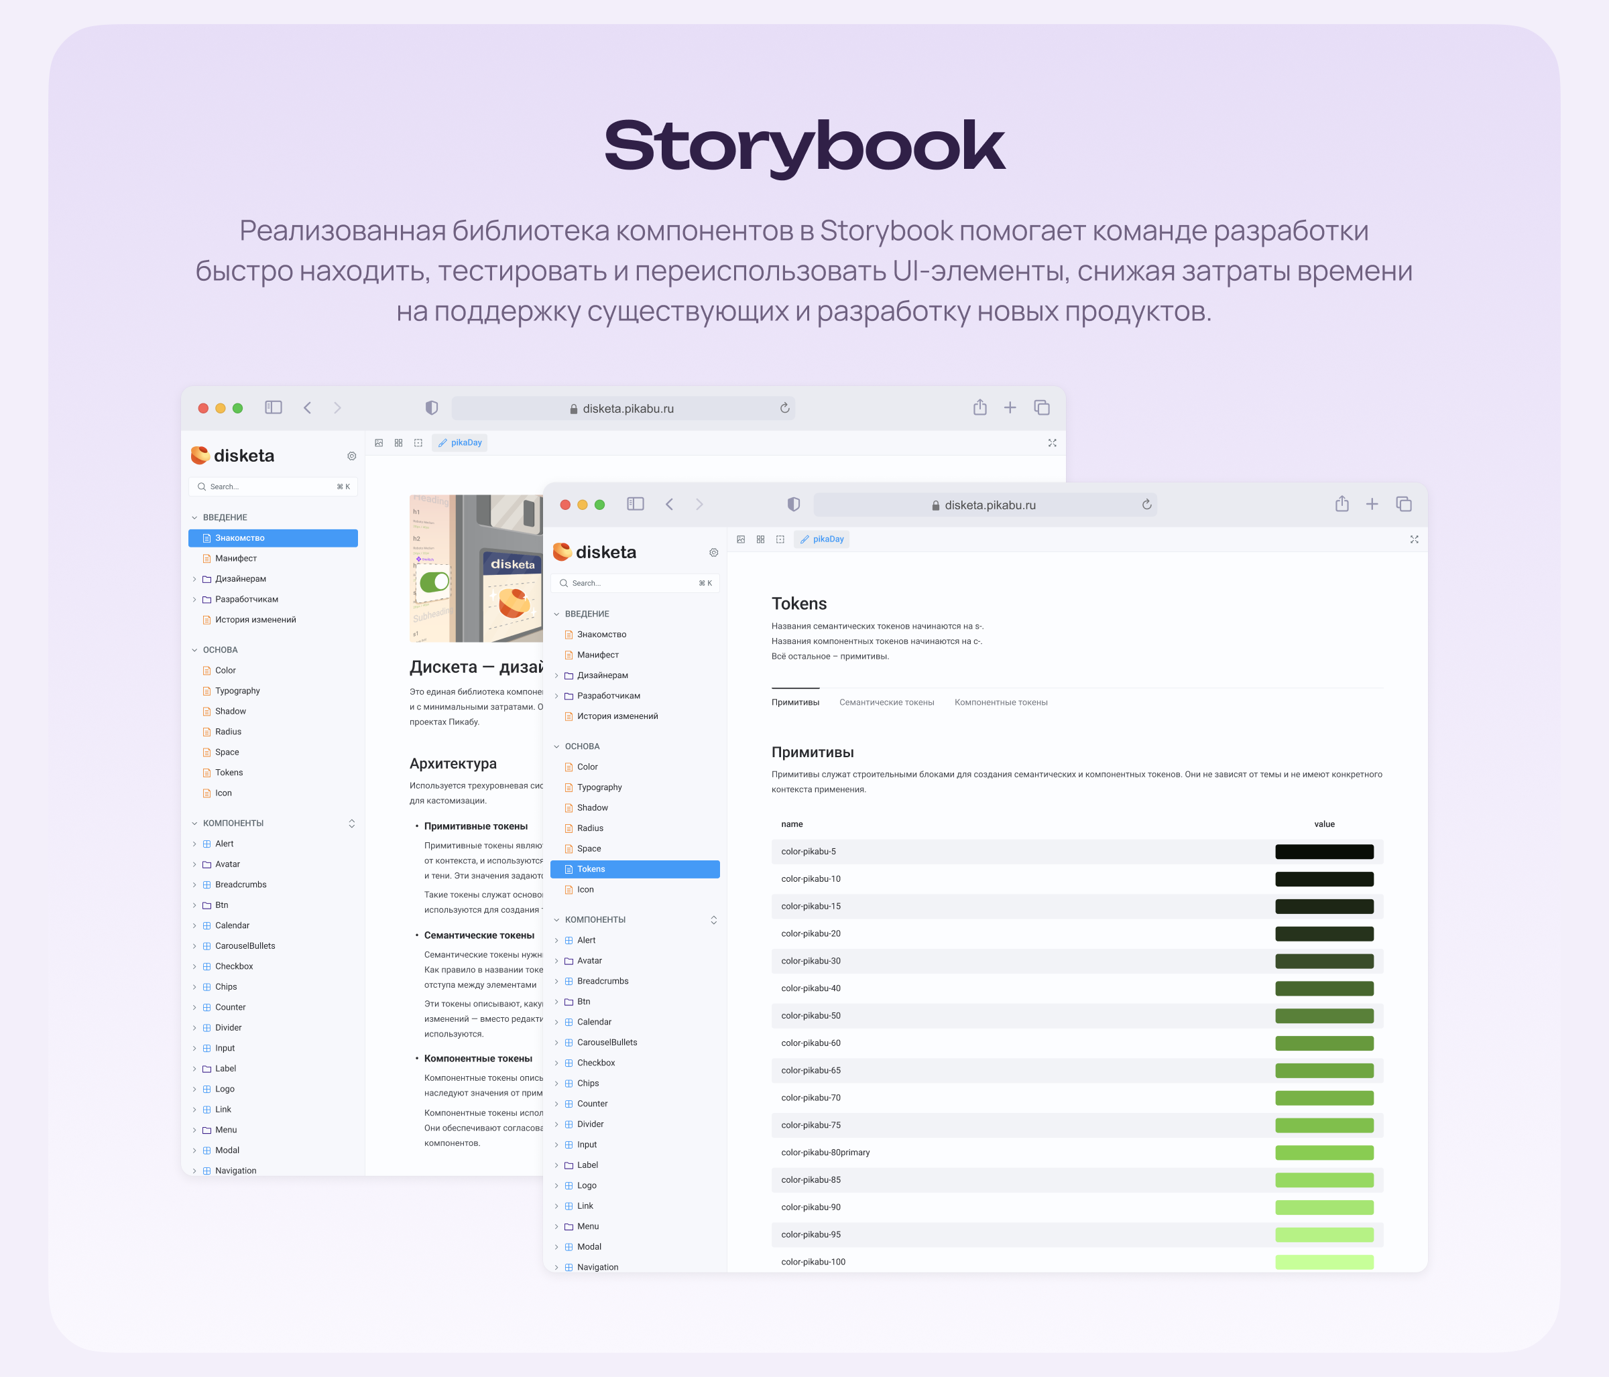Toggle browser sidebar in front window
This screenshot has height=1377, width=1609.
635,505
